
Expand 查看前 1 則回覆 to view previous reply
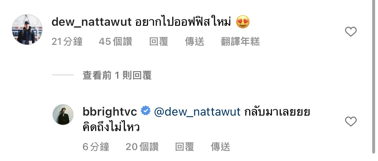click(x=117, y=75)
